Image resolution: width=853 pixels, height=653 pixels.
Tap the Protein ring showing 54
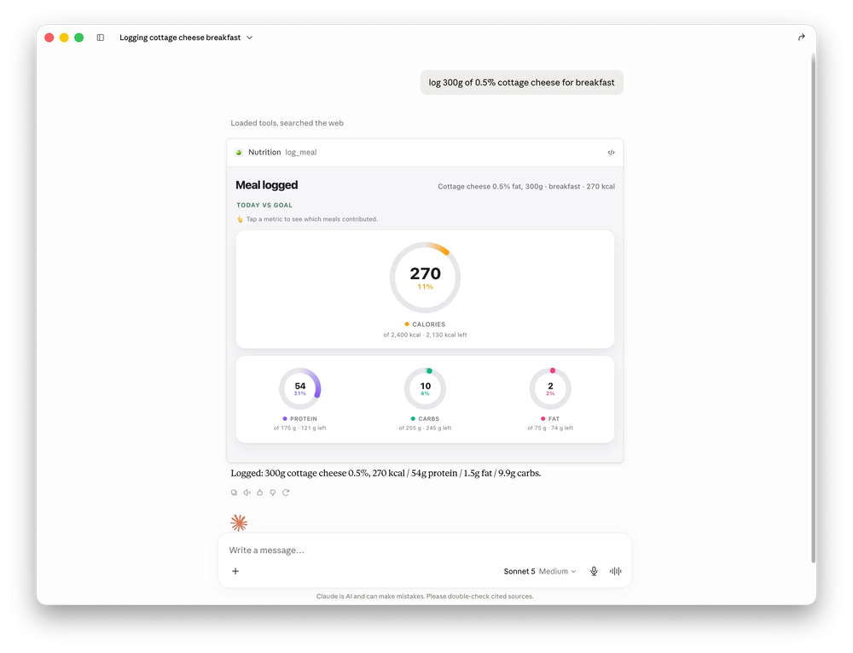point(299,388)
